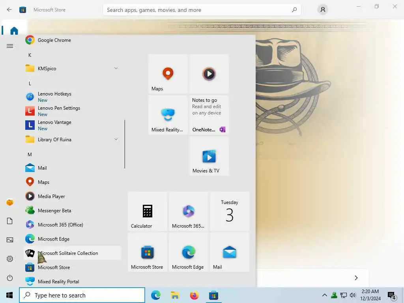The height and width of the screenshot is (303, 404).
Task: Open the user account pumpkin icon
Action: click(10, 202)
